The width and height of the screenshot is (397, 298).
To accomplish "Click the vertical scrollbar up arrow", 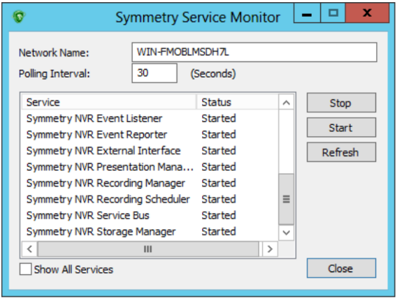I will tap(287, 103).
